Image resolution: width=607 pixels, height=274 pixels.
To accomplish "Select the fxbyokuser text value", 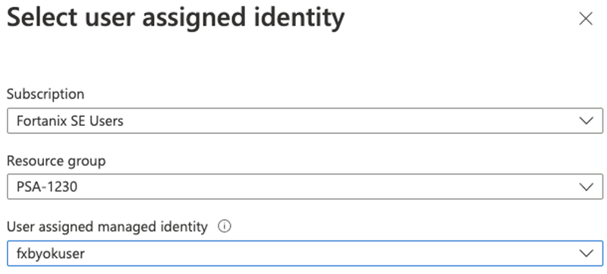I will (x=51, y=254).
